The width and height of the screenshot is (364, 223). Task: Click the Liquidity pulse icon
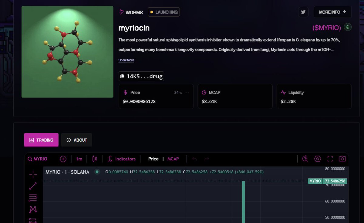283,92
